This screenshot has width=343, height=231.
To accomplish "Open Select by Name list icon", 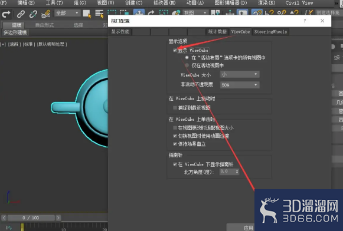I will (99, 14).
